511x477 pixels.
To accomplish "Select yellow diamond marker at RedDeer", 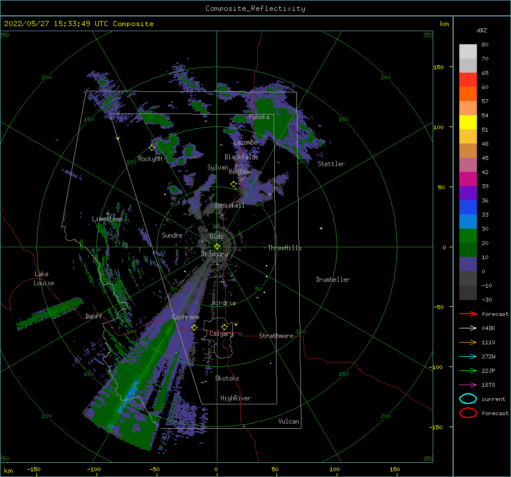I will [233, 184].
